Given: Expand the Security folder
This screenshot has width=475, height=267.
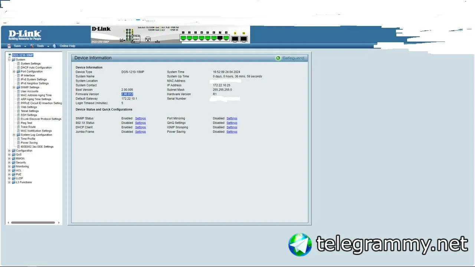Looking at the screenshot, I should click(x=9, y=162).
